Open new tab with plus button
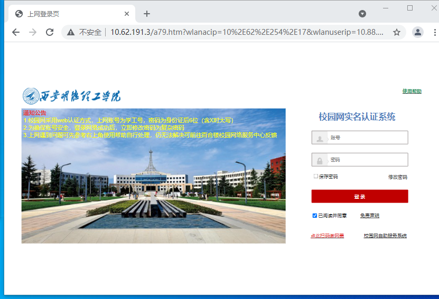Screen dimensions: 439x299 pos(147,14)
